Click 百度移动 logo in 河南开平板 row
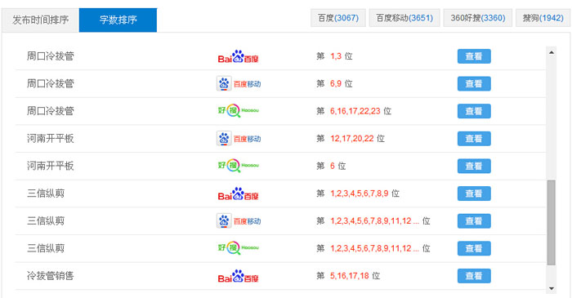Screen dimensions: 572x298 point(239,139)
